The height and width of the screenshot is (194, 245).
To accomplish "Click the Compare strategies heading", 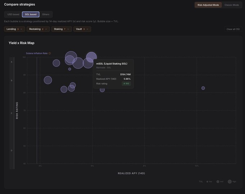I will tap(19, 4).
